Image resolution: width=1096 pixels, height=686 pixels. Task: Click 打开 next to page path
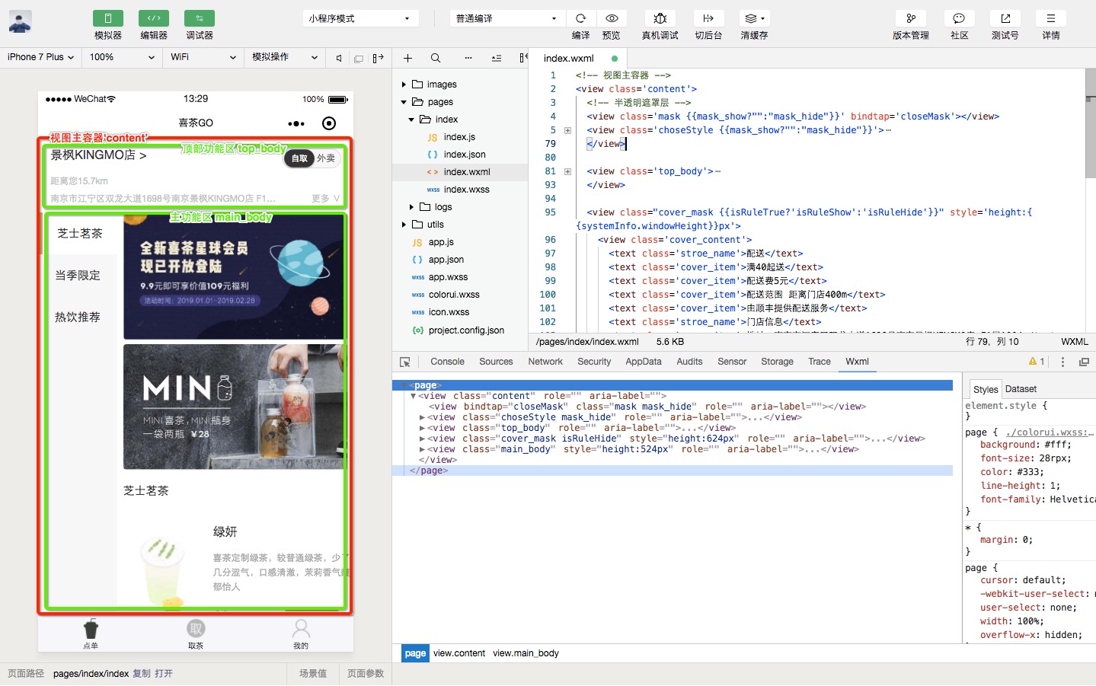164,674
